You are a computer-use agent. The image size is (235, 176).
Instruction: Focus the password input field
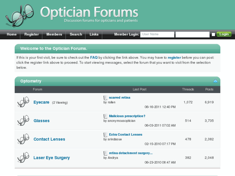coord(192,35)
